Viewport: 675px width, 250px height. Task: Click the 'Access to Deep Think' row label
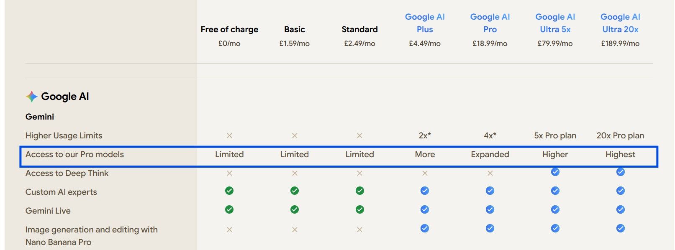[67, 173]
